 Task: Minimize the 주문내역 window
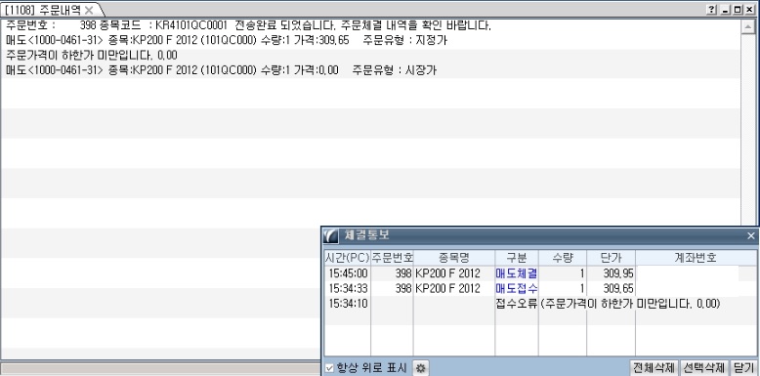[725, 10]
